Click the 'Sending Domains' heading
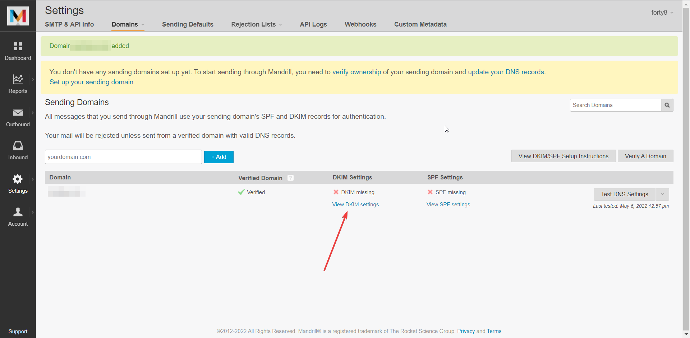Screen dimensions: 690x338 point(77,102)
